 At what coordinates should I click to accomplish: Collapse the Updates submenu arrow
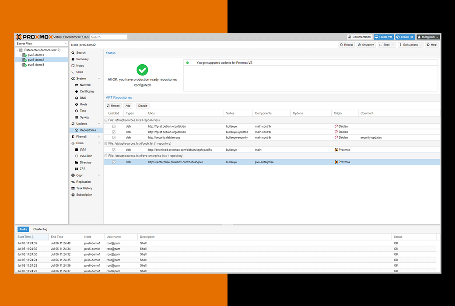coord(99,124)
